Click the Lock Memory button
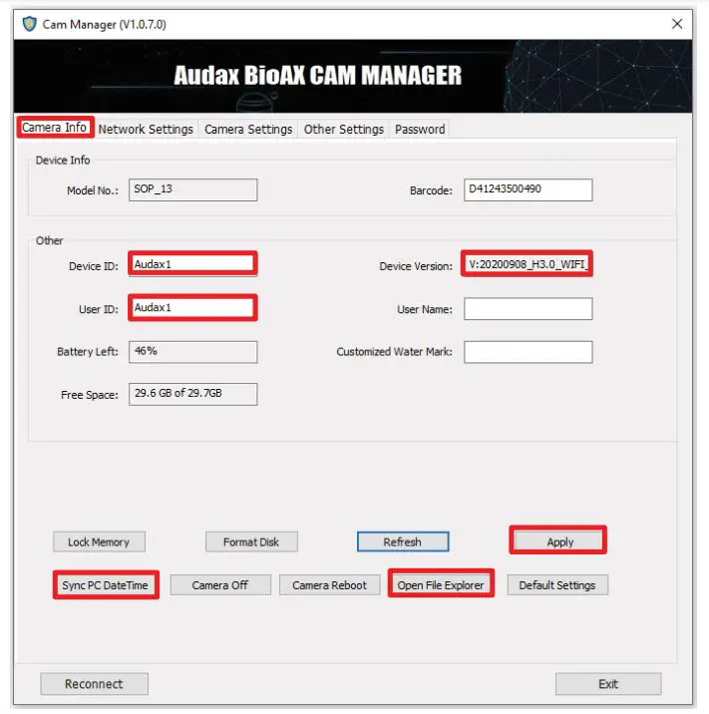The image size is (709, 714). pos(99,541)
